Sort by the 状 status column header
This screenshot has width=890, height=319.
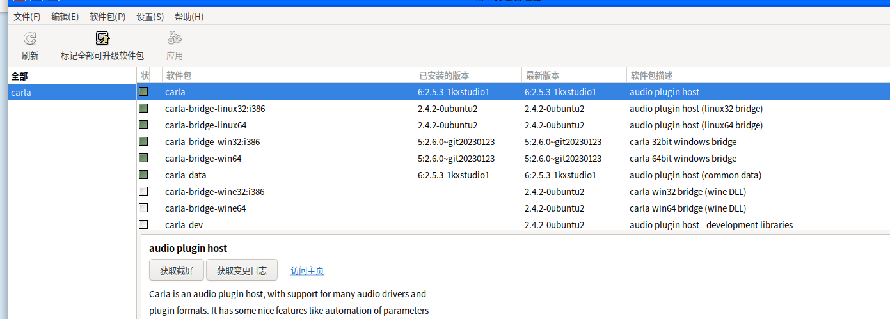145,75
